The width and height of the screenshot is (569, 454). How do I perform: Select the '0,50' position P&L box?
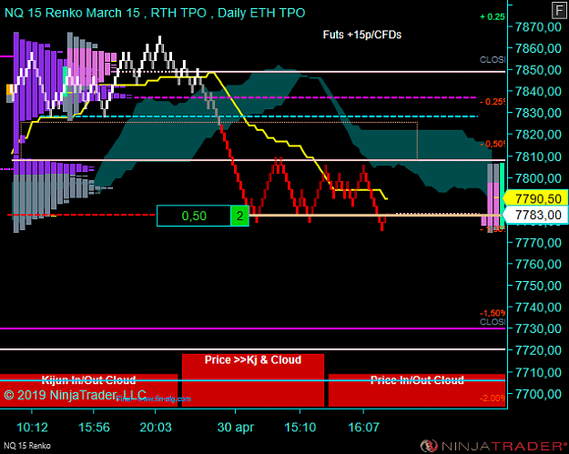[194, 216]
